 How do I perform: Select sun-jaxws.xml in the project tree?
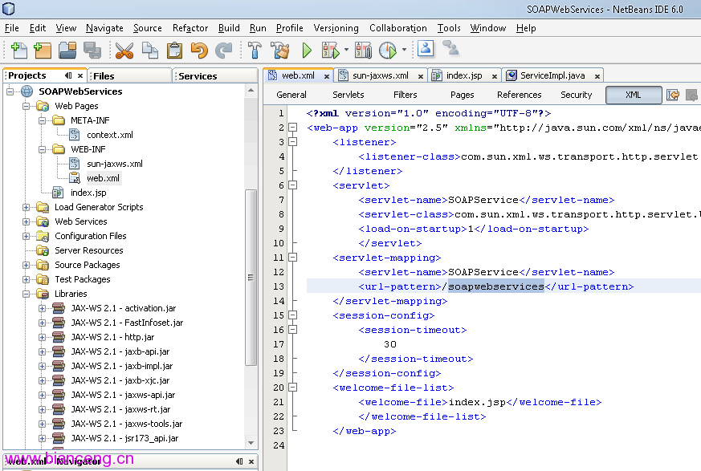click(115, 164)
